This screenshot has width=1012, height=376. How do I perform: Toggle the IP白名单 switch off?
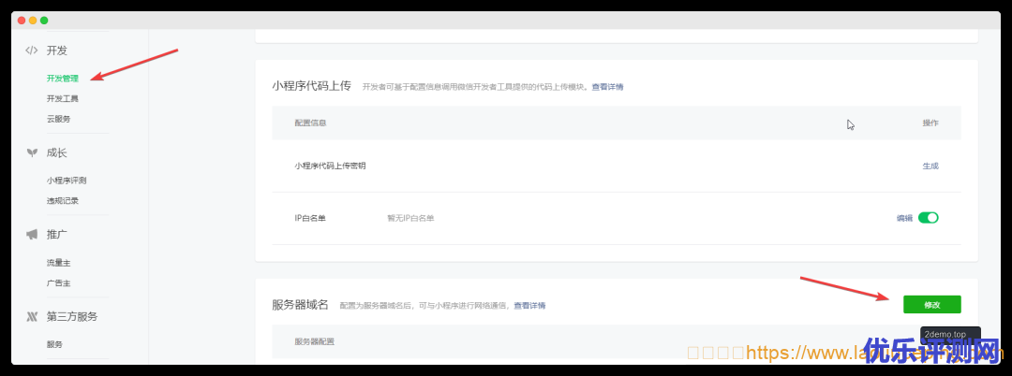tap(928, 218)
